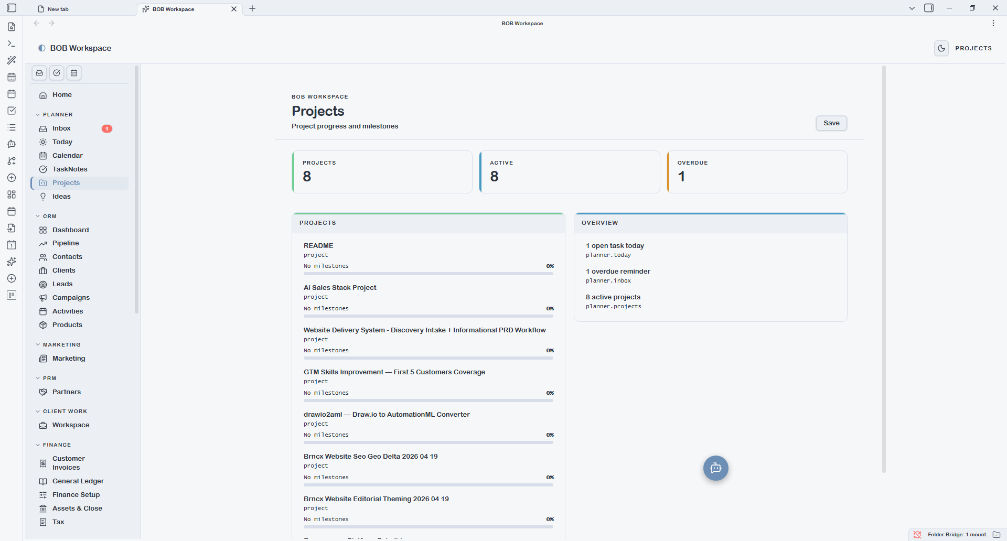Click the magic wand ribbon icon
Viewport: 1007px width, 541px height.
(12, 60)
